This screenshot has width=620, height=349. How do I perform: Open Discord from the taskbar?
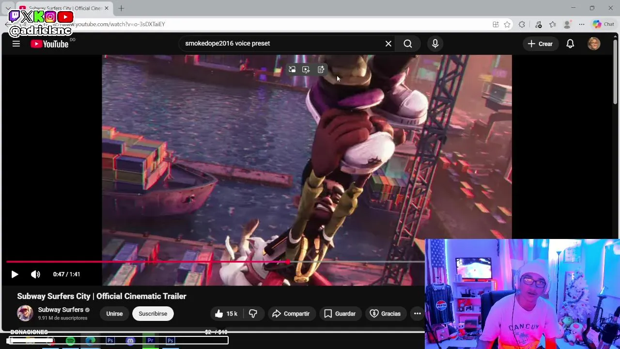pos(130,341)
